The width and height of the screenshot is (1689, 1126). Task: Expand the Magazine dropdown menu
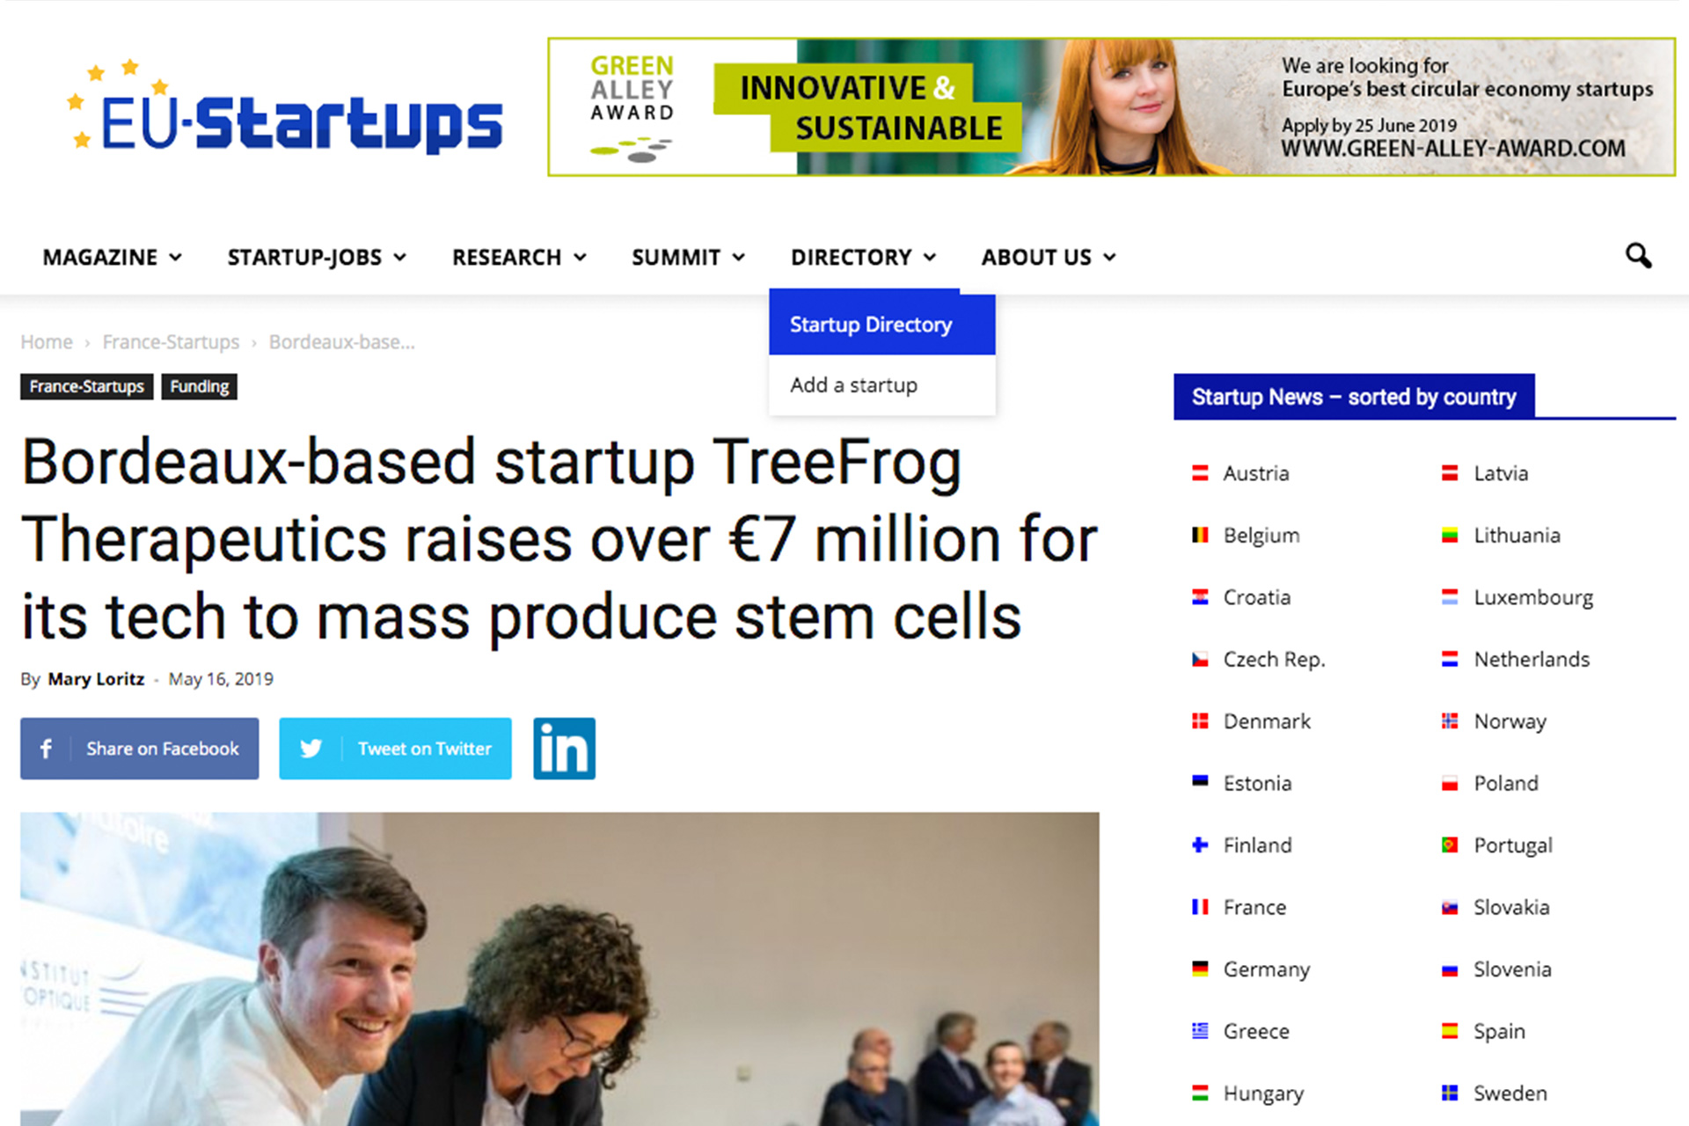[x=113, y=257]
